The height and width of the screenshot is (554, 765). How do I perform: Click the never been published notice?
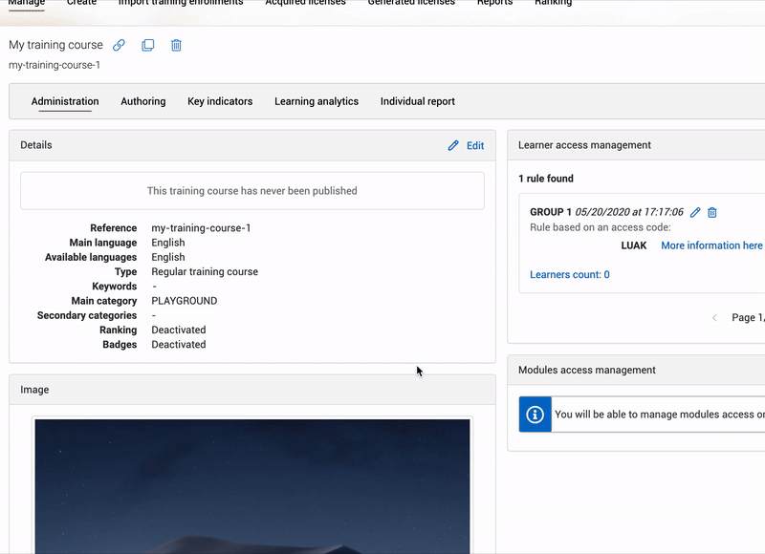click(x=252, y=191)
